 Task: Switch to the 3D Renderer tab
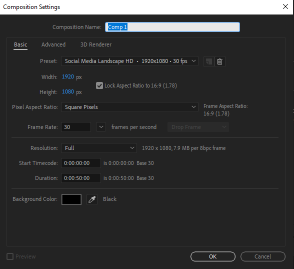click(x=96, y=44)
